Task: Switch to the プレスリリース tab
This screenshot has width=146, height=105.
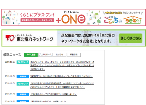Action: pos(45,55)
